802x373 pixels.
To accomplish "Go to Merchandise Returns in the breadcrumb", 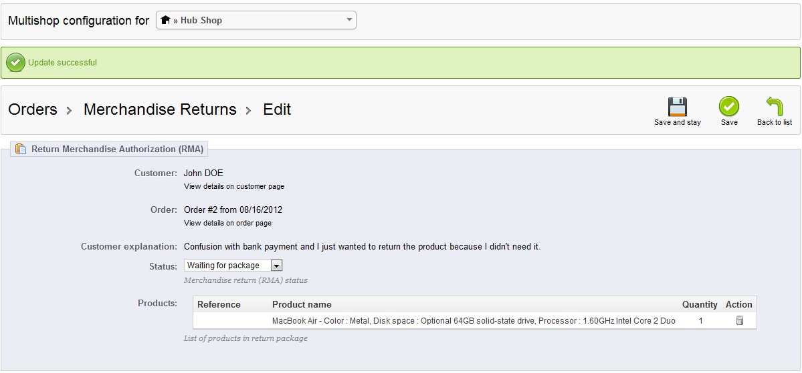I will point(160,109).
